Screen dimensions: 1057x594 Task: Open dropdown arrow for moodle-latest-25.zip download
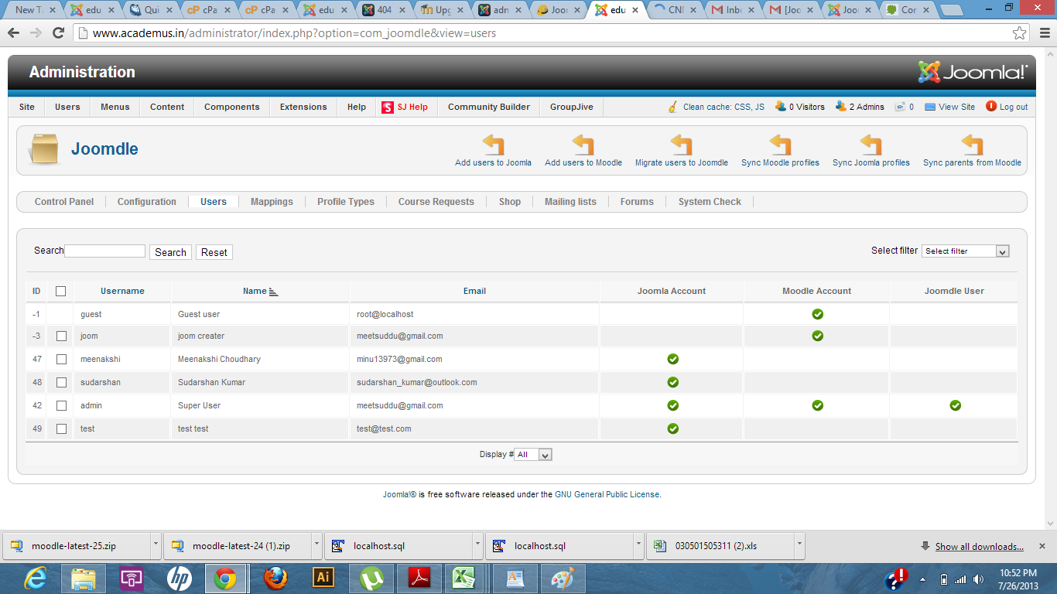click(x=156, y=544)
